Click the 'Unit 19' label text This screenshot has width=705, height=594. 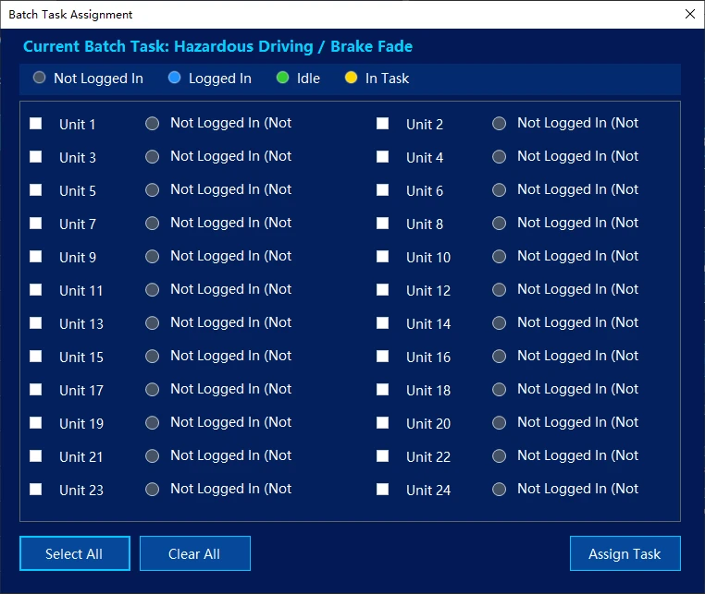coord(81,423)
